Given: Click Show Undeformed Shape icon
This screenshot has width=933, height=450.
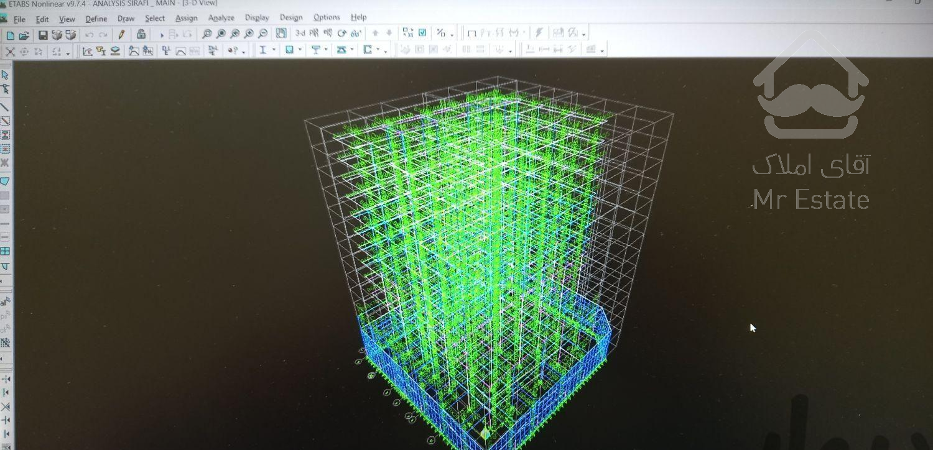Looking at the screenshot, I should 471,33.
